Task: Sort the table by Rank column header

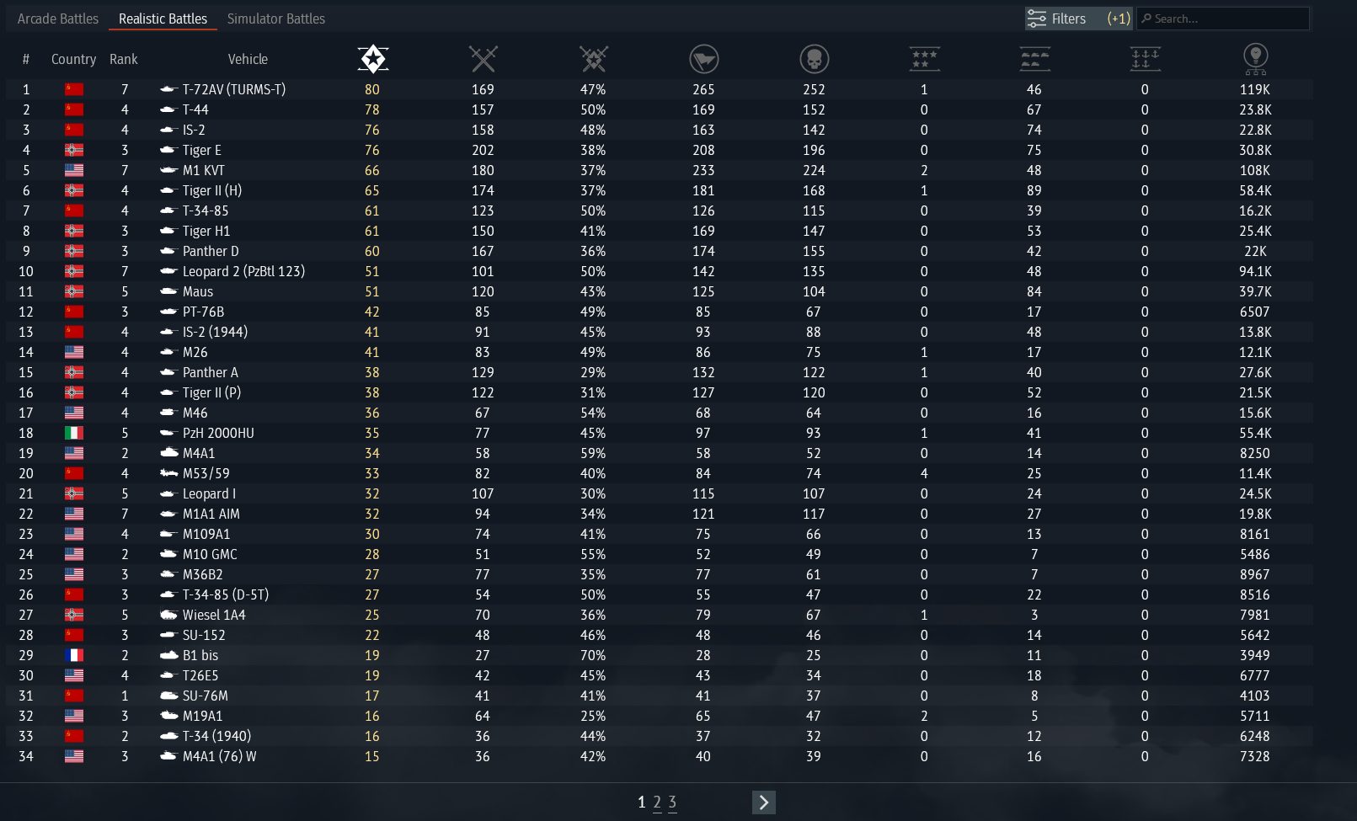Action: (x=123, y=59)
